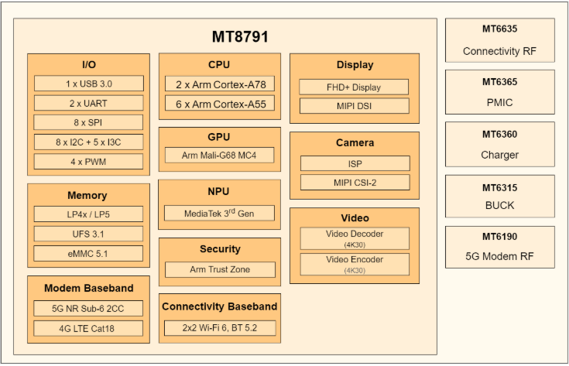Click the MIPI CSI-2 camera box
The height and width of the screenshot is (366, 569).
point(355,183)
